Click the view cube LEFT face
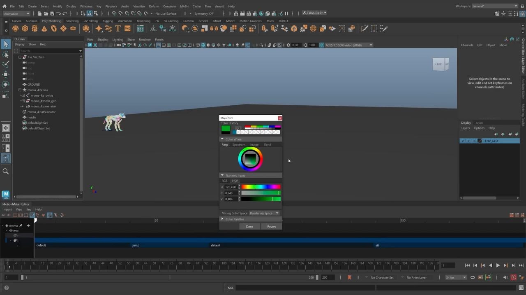526x295 pixels. (x=439, y=64)
